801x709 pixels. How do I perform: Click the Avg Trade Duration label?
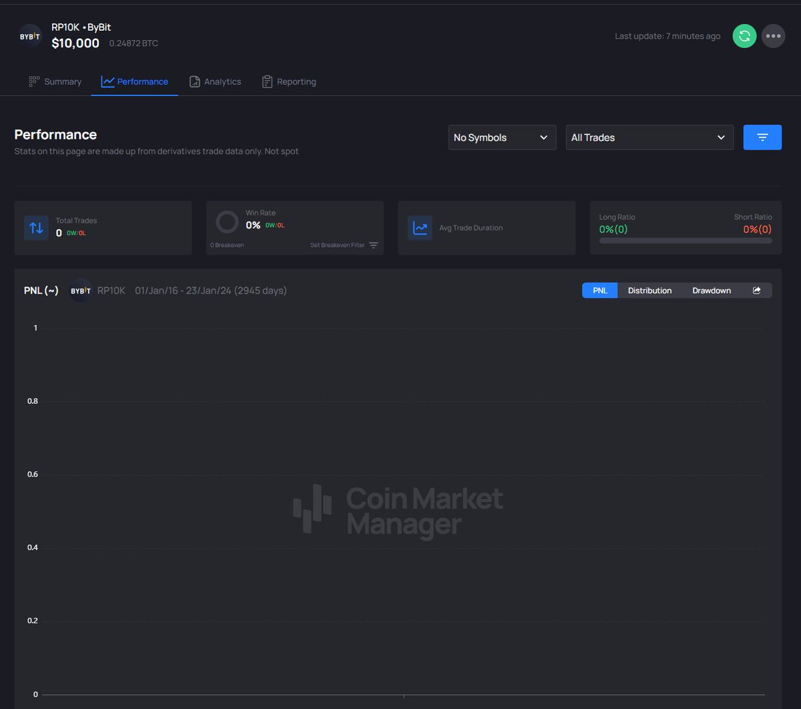coord(471,228)
